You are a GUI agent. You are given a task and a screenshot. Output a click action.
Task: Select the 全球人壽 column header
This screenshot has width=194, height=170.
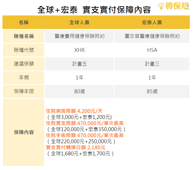tap(79, 22)
